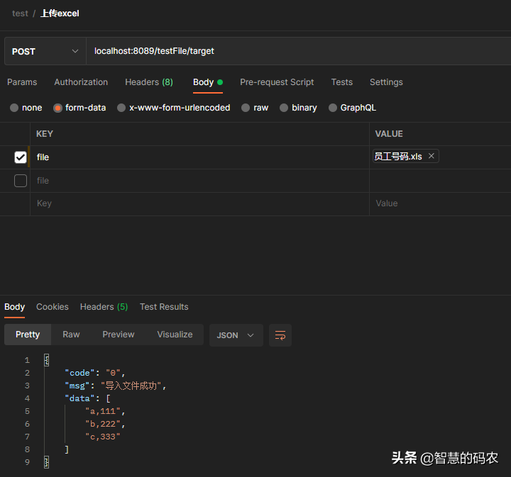511x477 pixels.
Task: Click the VALUE column header
Action: pos(389,134)
